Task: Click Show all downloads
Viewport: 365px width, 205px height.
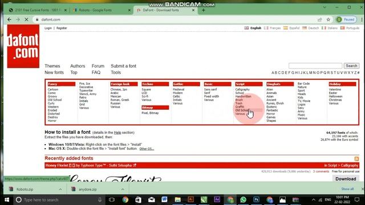Action: click(347, 189)
